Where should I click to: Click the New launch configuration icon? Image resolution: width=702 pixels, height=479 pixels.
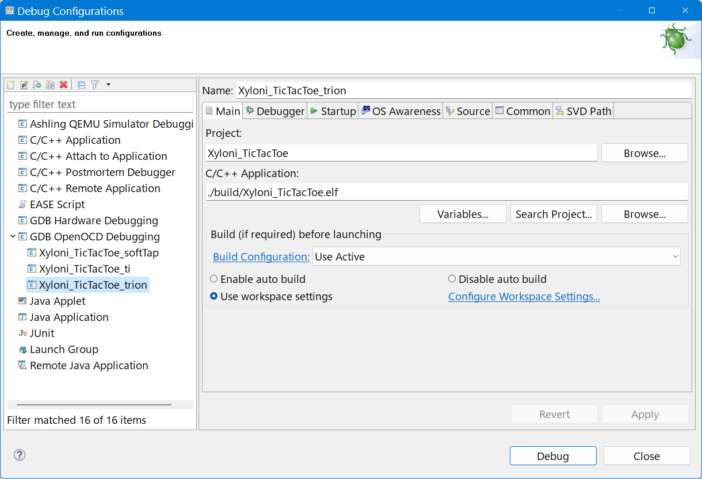pyautogui.click(x=11, y=85)
